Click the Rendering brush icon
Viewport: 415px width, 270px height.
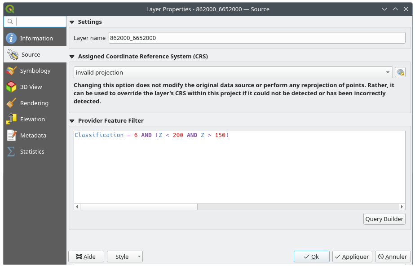tap(11, 103)
